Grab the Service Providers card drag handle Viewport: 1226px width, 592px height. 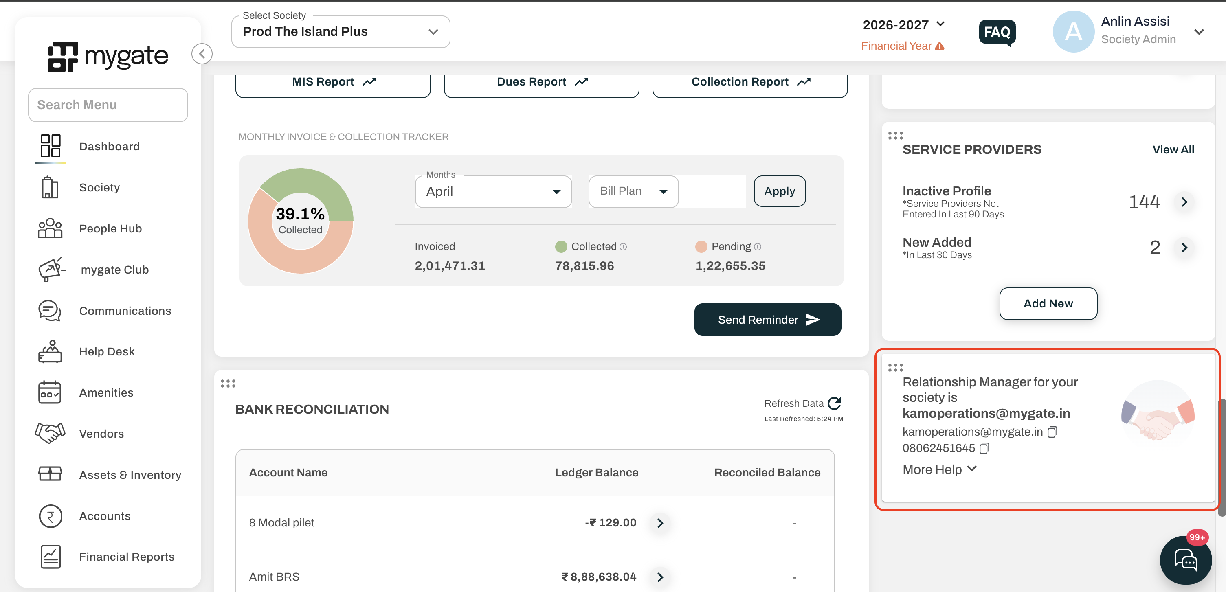pyautogui.click(x=895, y=136)
